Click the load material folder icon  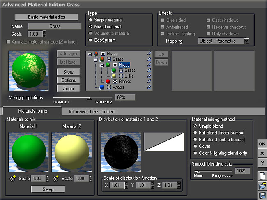(262, 186)
